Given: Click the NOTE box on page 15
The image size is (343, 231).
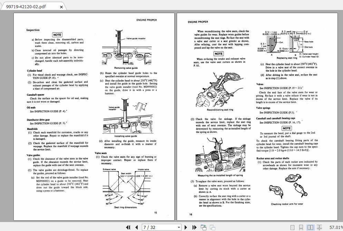Looking at the screenshot, I should tap(57, 35).
